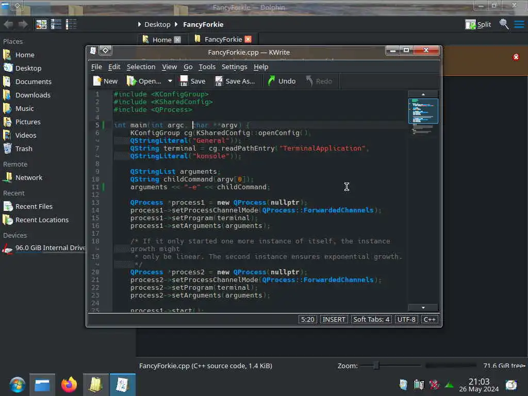
Task: Open the Selection menu
Action: pyautogui.click(x=141, y=67)
